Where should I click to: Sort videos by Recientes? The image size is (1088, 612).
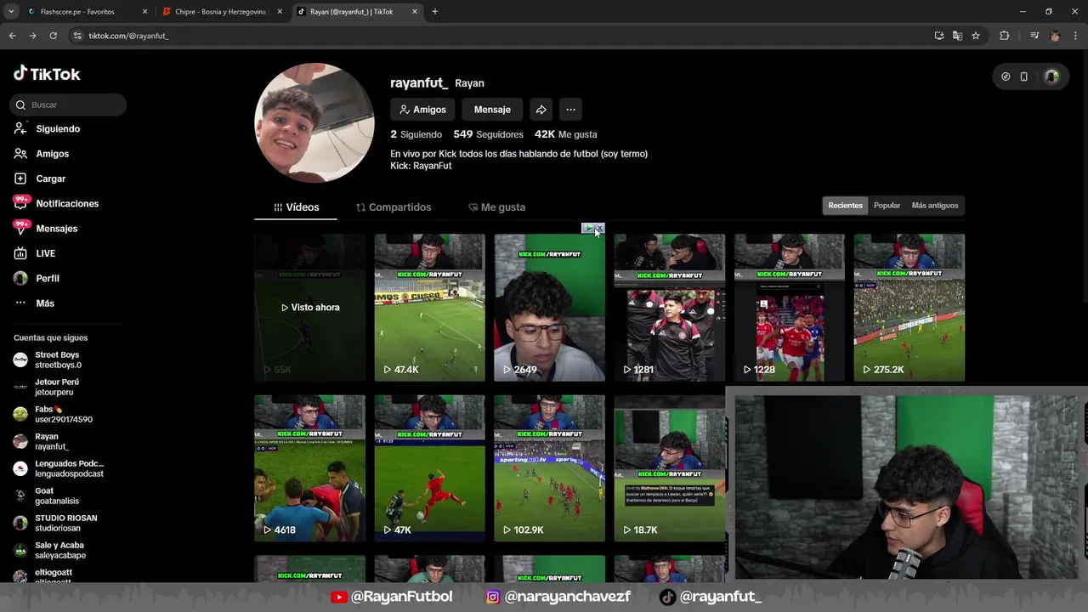845,206
